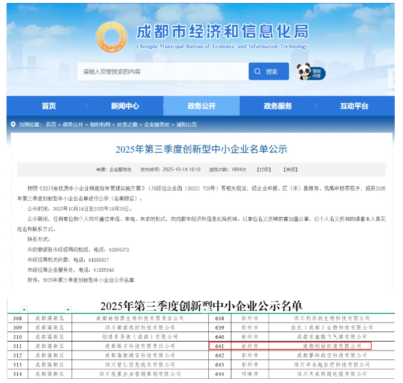Image resolution: width=403 pixels, height=383 pixels.
Task: Select company 四川智仁信息技术有限公司 in row 313
Action: [x=140, y=365]
